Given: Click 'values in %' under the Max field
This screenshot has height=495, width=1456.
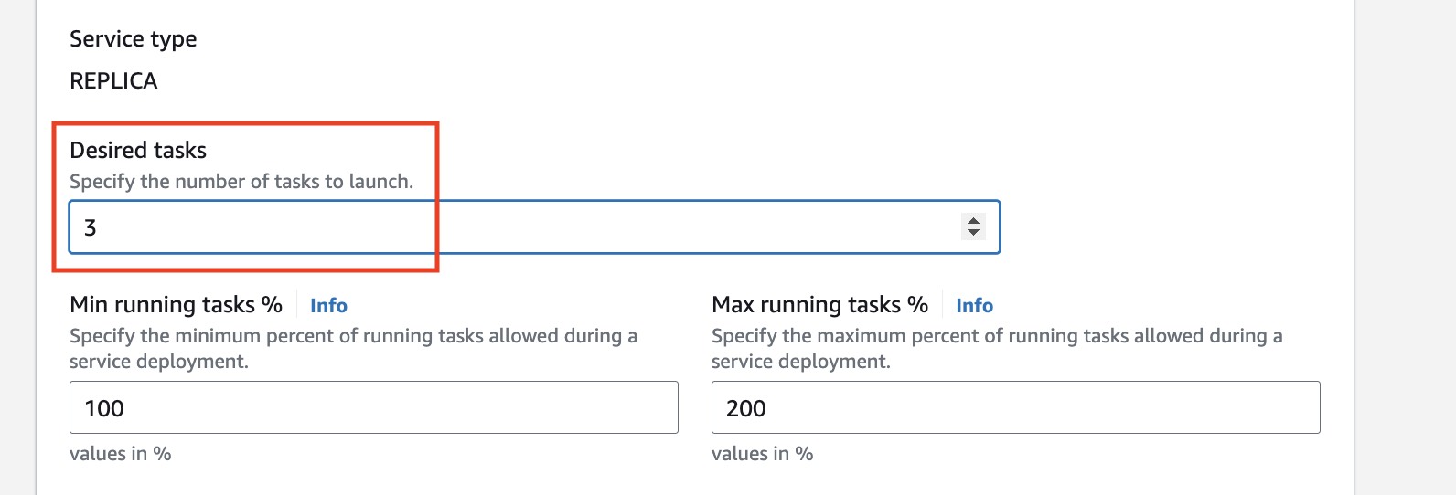Looking at the screenshot, I should click(763, 454).
